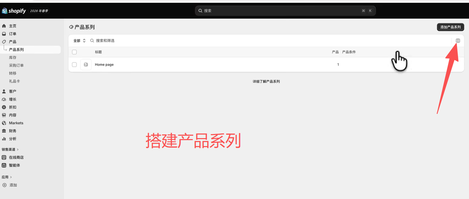
Task: Click the 折扣 discount badge icon
Action: 4,107
